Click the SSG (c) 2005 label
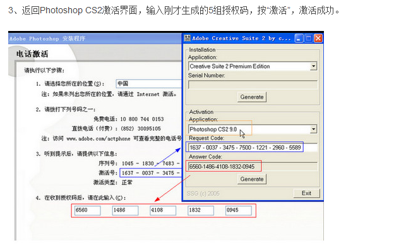This screenshot has width=406, height=247. coord(203,193)
